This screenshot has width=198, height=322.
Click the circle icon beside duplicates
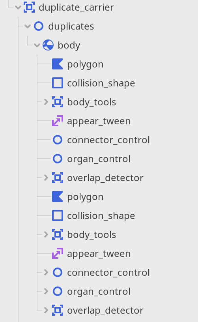[x=39, y=26]
